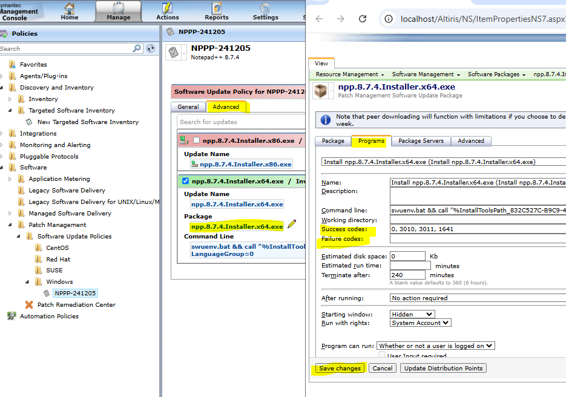Open the Starting window dropdown
The image size is (566, 397).
412,314
